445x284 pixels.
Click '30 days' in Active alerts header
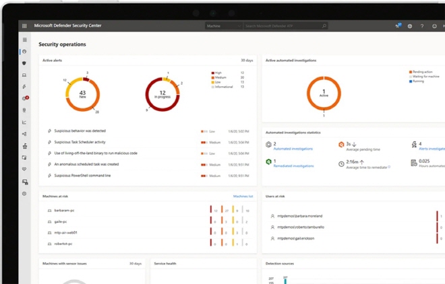247,61
